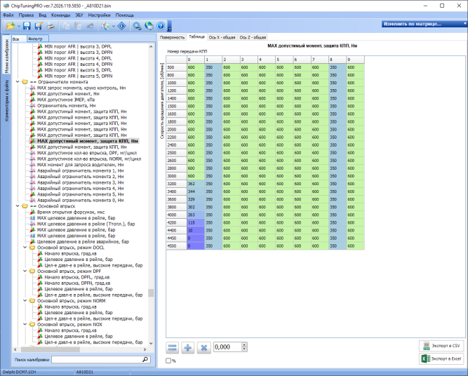Open help with the question mark icon
The height and width of the screenshot is (376, 468).
(x=161, y=26)
